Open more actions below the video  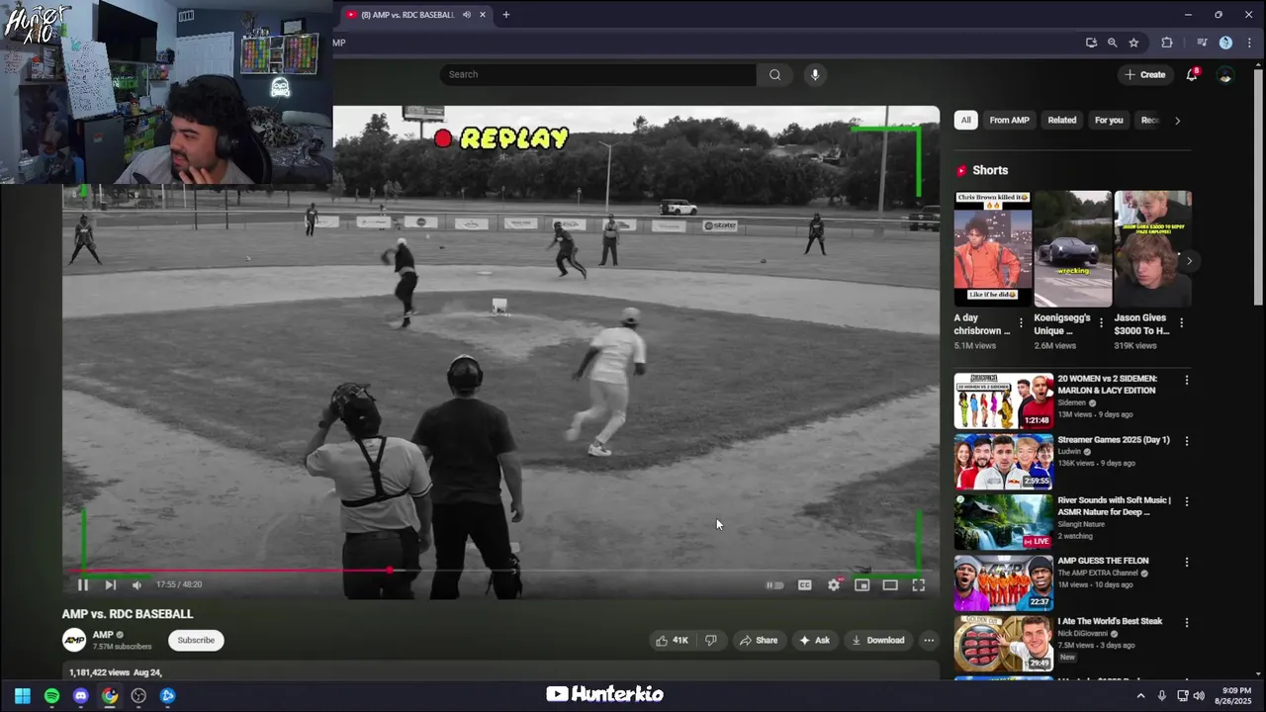coord(929,640)
